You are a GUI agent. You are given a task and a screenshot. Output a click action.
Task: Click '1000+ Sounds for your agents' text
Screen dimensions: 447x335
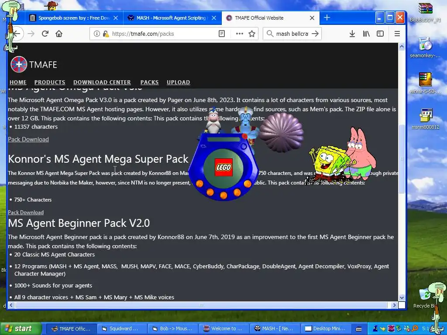pyautogui.click(x=53, y=285)
